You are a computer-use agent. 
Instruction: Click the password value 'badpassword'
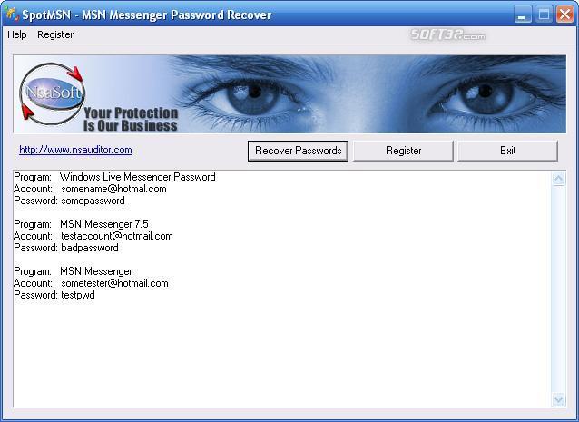click(90, 248)
